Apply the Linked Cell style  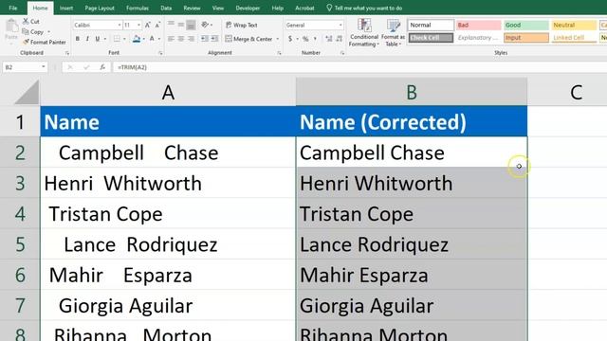[x=574, y=38]
